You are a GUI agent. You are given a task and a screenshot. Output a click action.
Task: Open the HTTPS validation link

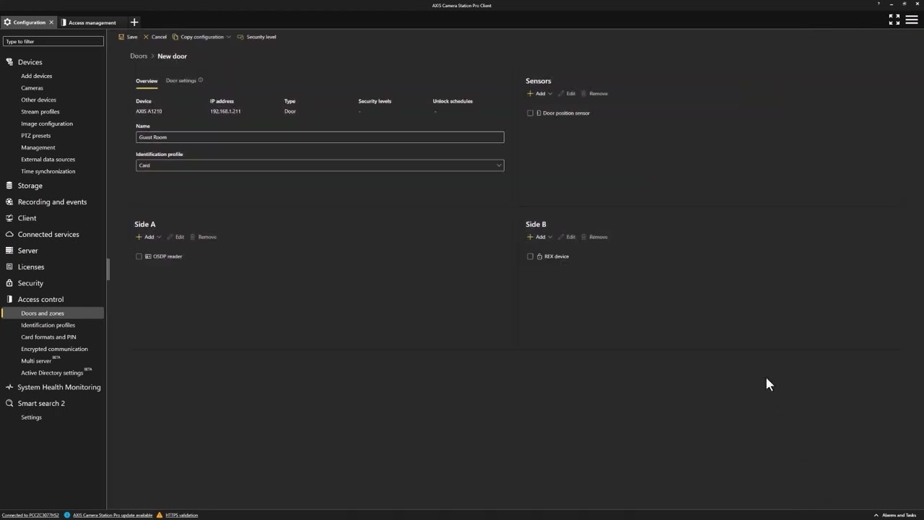click(x=182, y=515)
